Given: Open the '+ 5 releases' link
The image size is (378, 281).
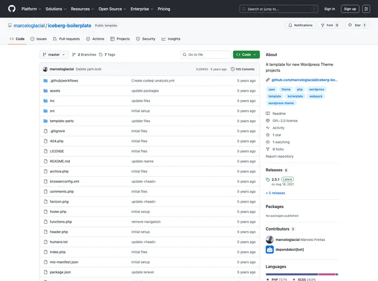Looking at the screenshot, I should [x=275, y=193].
